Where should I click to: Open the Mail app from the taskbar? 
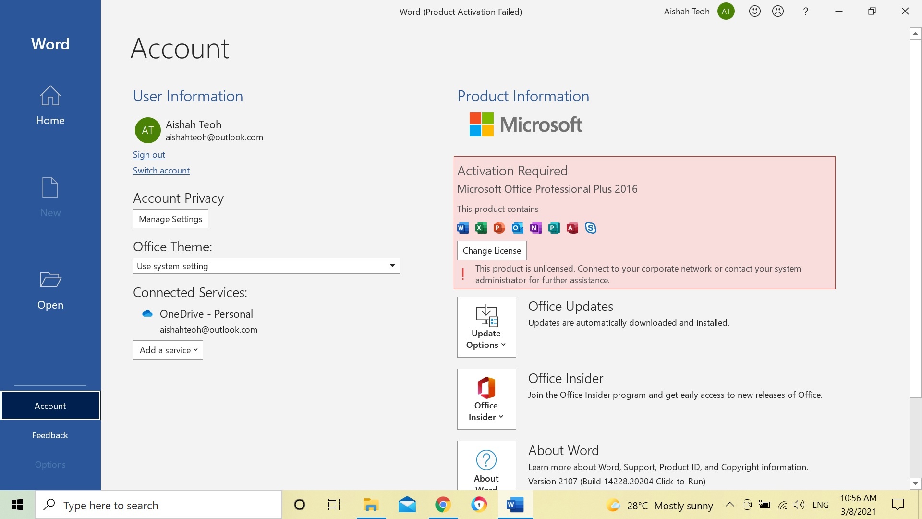[x=407, y=505]
